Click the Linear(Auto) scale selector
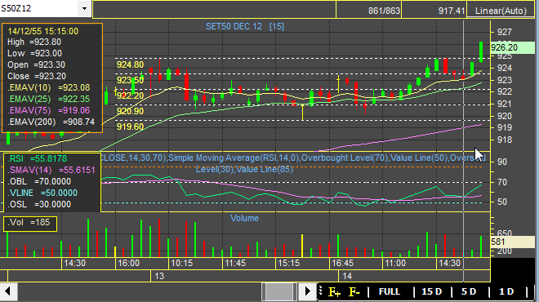The image size is (539, 302). click(x=501, y=11)
